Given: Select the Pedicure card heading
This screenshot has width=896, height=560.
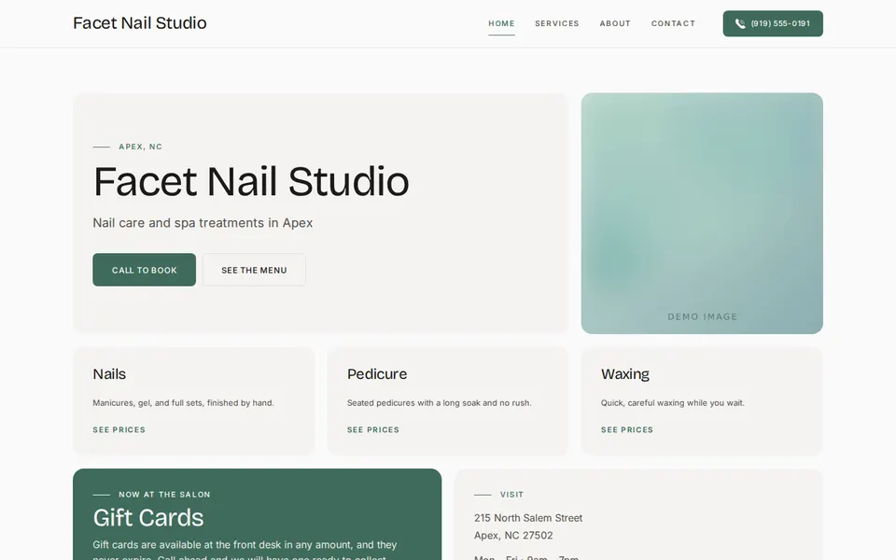Looking at the screenshot, I should 377,373.
